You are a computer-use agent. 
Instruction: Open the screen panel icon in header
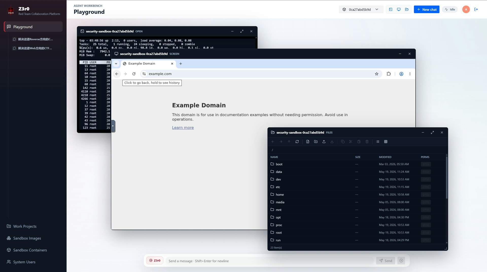coord(399,9)
